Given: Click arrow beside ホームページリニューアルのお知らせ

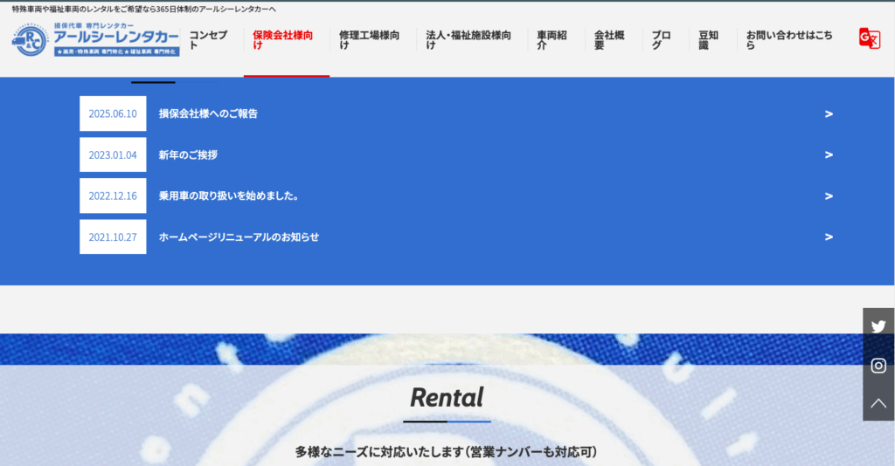Looking at the screenshot, I should coord(828,237).
